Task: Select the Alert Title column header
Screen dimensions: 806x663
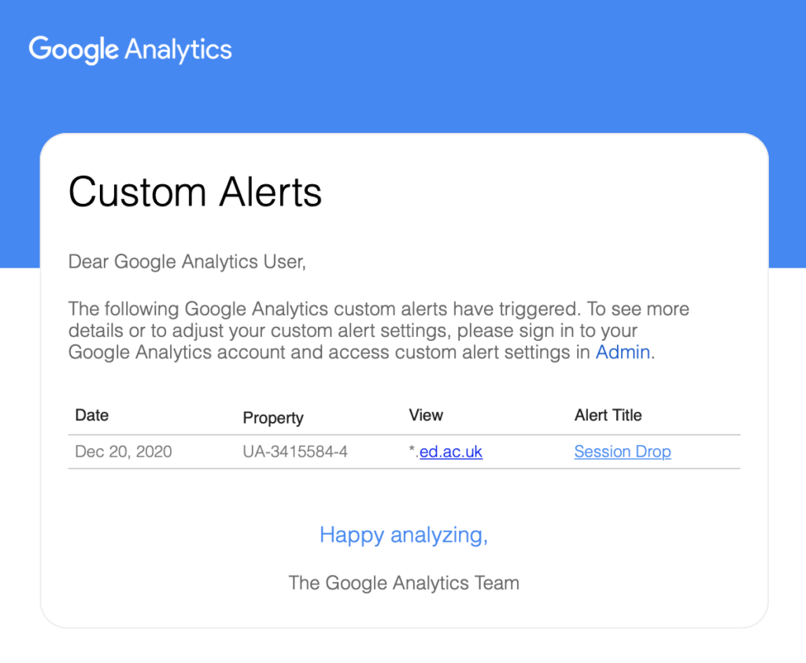Action: tap(608, 415)
